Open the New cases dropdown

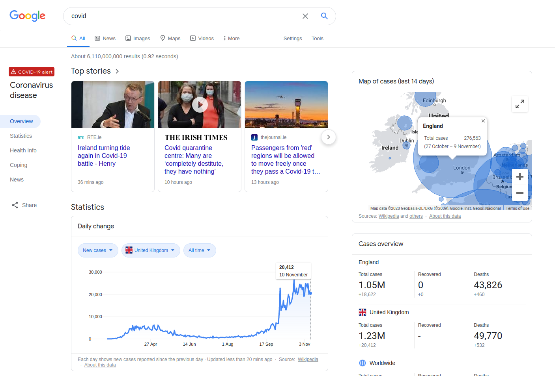point(98,250)
